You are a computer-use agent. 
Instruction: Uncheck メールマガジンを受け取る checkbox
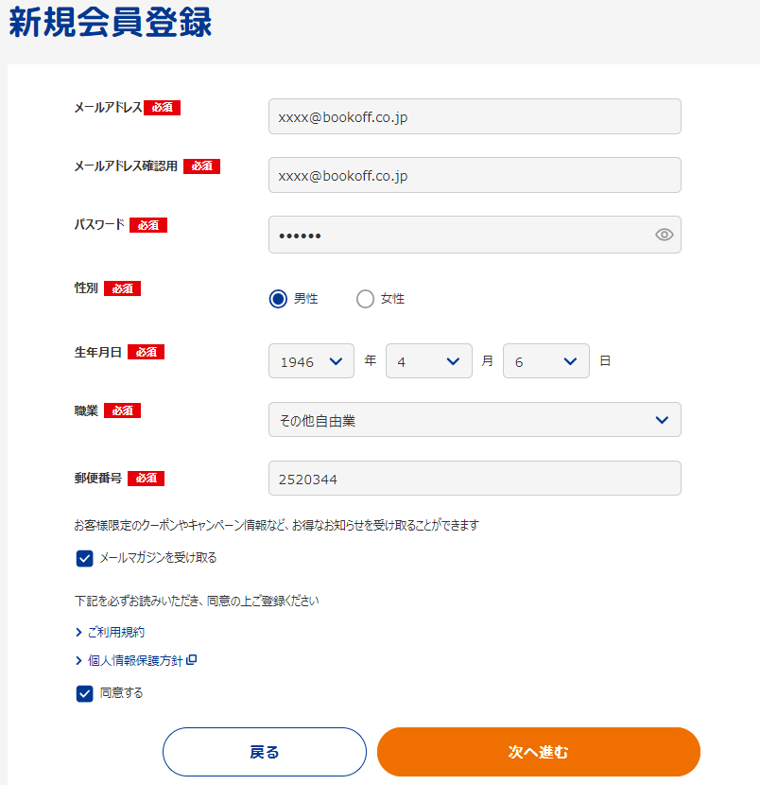pyautogui.click(x=85, y=558)
